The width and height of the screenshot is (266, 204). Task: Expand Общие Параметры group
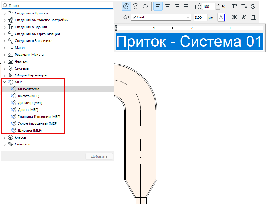click(5, 76)
